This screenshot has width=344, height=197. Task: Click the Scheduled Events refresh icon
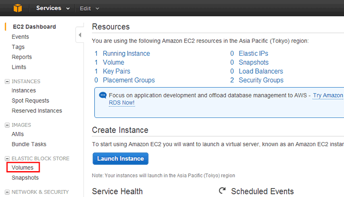[222, 191]
